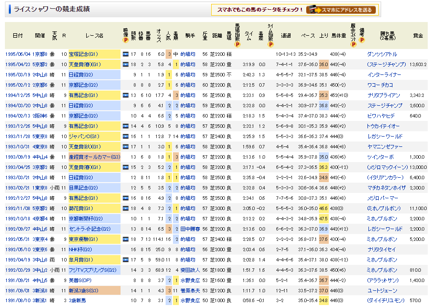Open video icon for 1994 有馬記念 row
439x307 pixels.
point(125,96)
